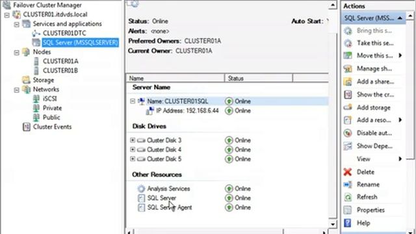Viewport: 416px width, 234px height.
Task: Click the Failover Cluster Manager root icon
Action: (x=7, y=5)
